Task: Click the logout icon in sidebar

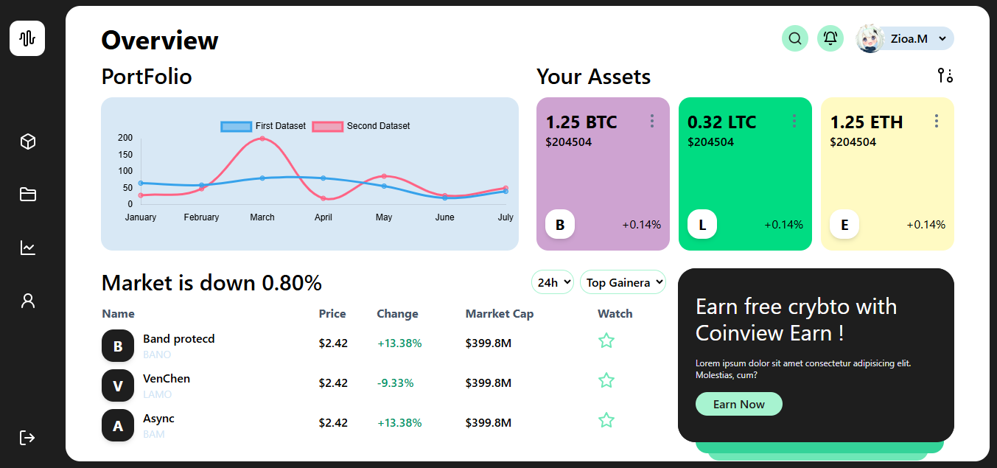Action: click(27, 438)
